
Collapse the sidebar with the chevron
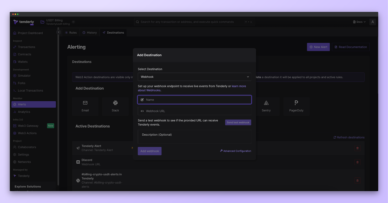(x=59, y=32)
